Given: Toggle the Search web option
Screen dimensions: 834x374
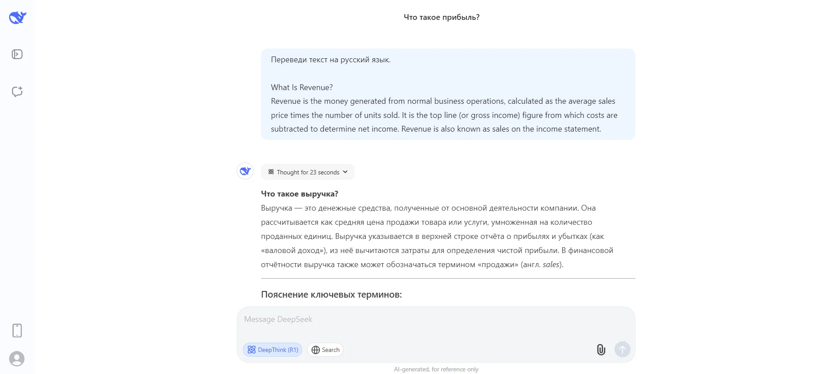Looking at the screenshot, I should click(x=325, y=350).
